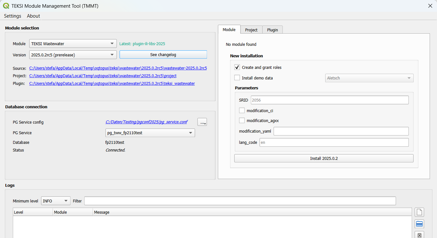The image size is (437, 238).
Task: Expand the Minimum level INFO dropdown
Action: [x=56, y=201]
